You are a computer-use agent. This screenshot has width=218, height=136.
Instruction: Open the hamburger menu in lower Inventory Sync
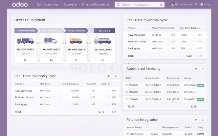pyautogui.click(x=116, y=76)
